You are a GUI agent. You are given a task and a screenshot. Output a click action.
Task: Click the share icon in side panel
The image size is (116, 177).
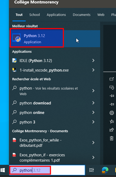tap(111, 130)
